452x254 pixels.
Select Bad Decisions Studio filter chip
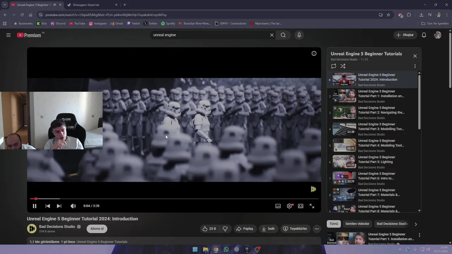tap(392, 224)
